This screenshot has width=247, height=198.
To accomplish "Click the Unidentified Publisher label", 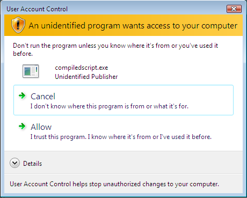I will coord(86,77).
